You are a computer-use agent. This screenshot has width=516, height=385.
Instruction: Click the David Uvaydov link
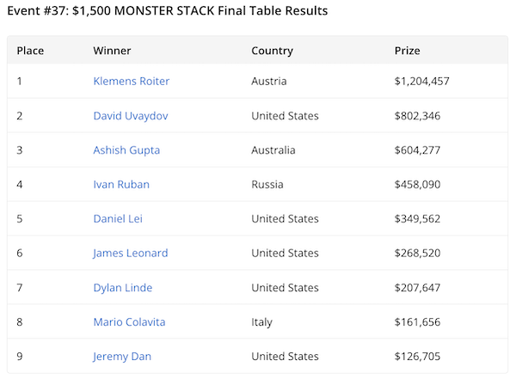click(x=131, y=115)
